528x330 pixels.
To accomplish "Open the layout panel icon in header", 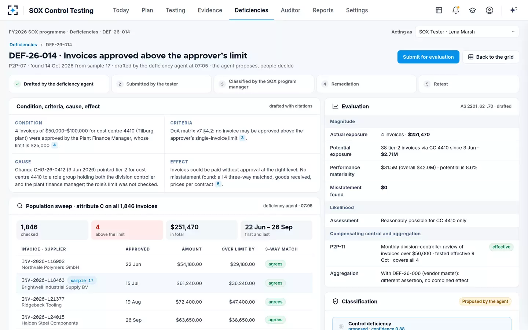I will tap(439, 10).
